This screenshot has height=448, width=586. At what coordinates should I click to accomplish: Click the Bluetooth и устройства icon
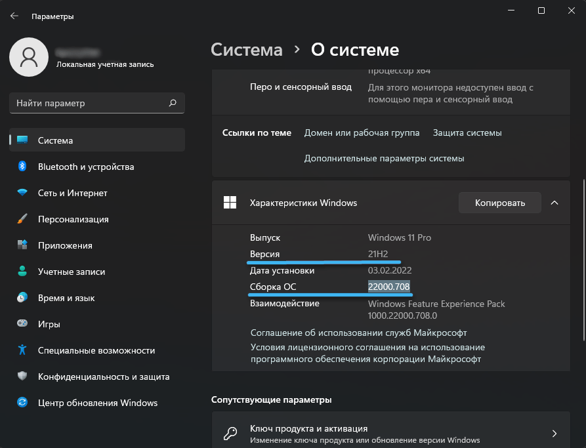(22, 167)
